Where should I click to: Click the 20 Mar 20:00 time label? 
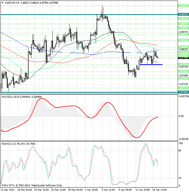click(42, 189)
